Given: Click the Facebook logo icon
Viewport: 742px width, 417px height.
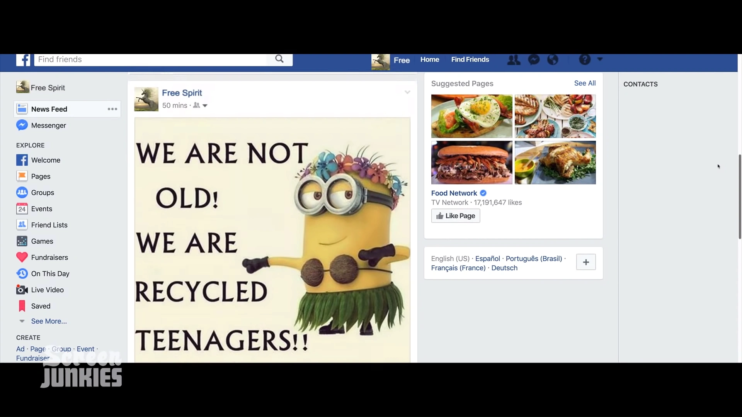Looking at the screenshot, I should (23, 60).
